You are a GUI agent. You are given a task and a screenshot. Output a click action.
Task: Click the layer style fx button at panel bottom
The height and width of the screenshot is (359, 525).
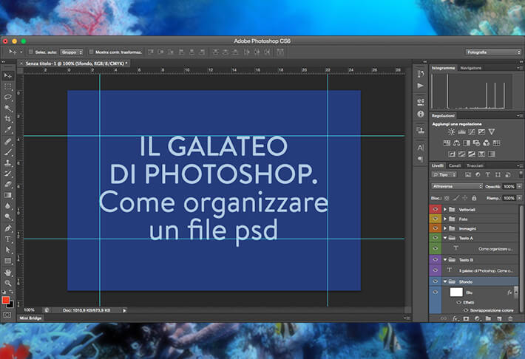click(x=455, y=319)
